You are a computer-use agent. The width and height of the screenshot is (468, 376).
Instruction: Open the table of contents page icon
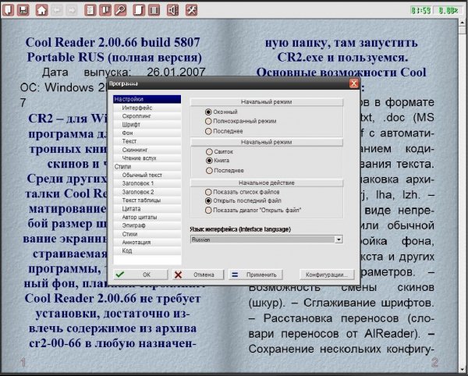click(90, 10)
